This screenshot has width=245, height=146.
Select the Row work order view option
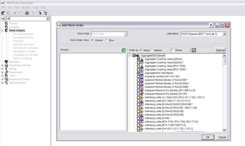(x=107, y=40)
